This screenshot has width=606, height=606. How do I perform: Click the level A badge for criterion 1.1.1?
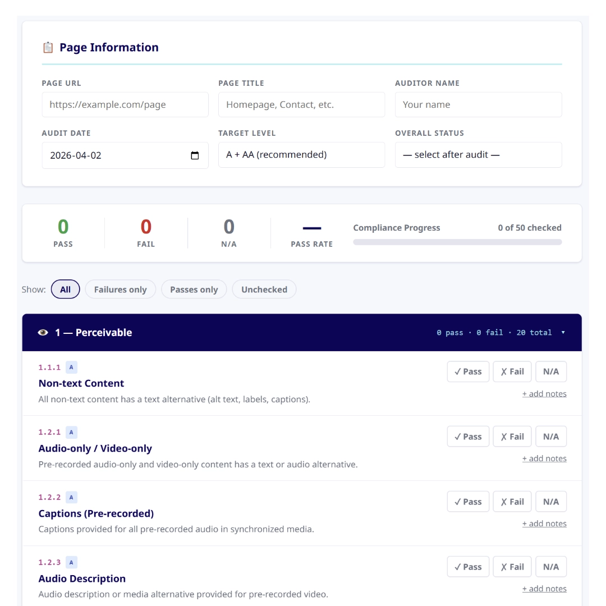click(71, 368)
